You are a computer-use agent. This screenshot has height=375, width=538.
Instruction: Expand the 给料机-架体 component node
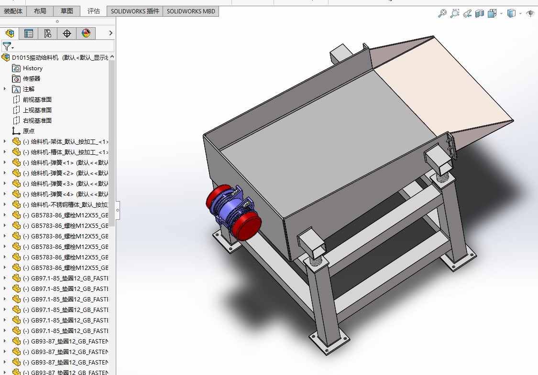click(x=5, y=141)
